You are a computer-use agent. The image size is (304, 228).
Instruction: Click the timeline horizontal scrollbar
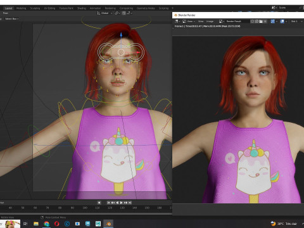click(x=86, y=213)
